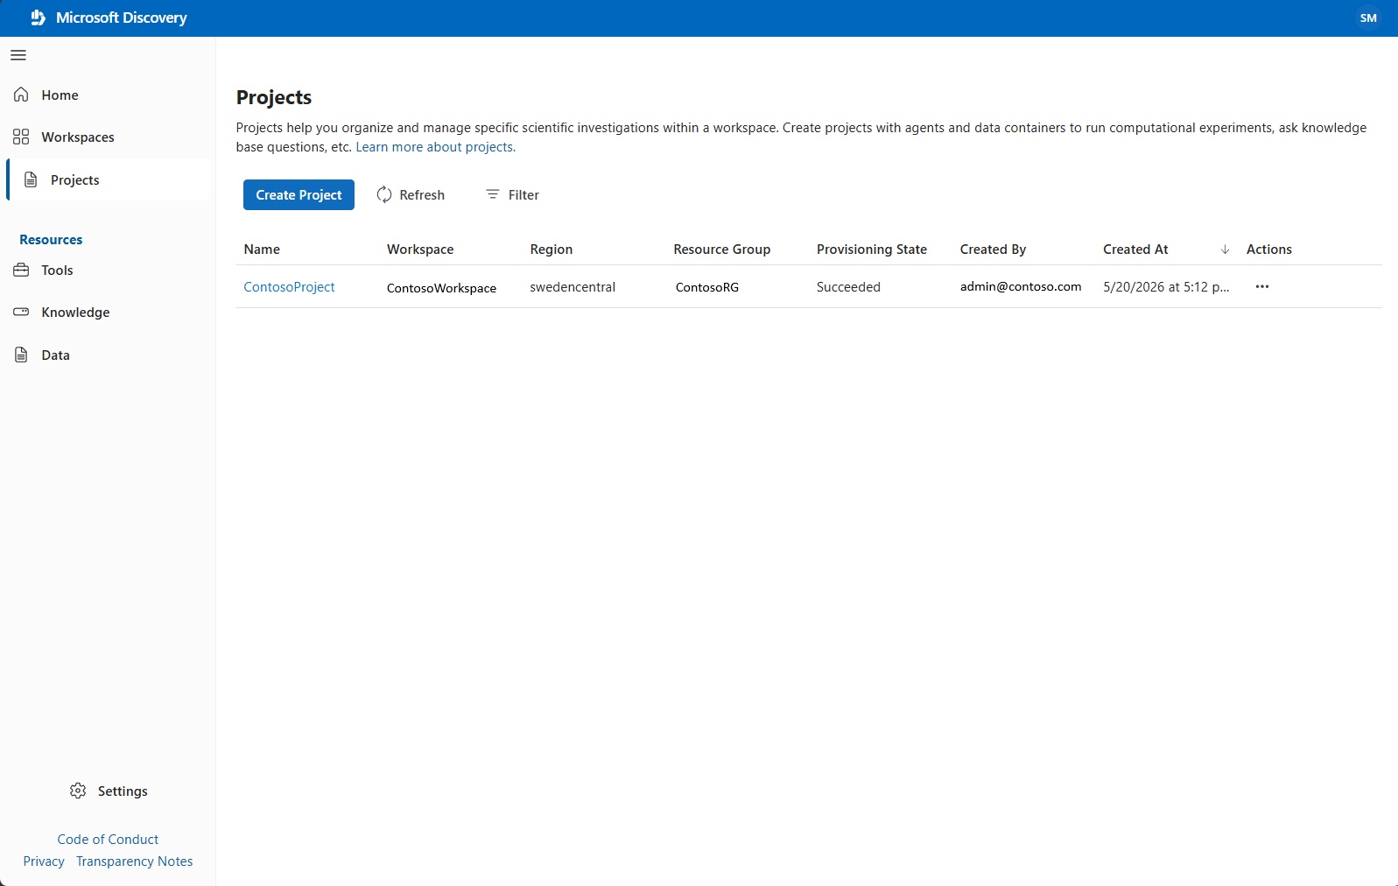Open the Code of Conduct link
Image resolution: width=1398 pixels, height=886 pixels.
(x=108, y=839)
